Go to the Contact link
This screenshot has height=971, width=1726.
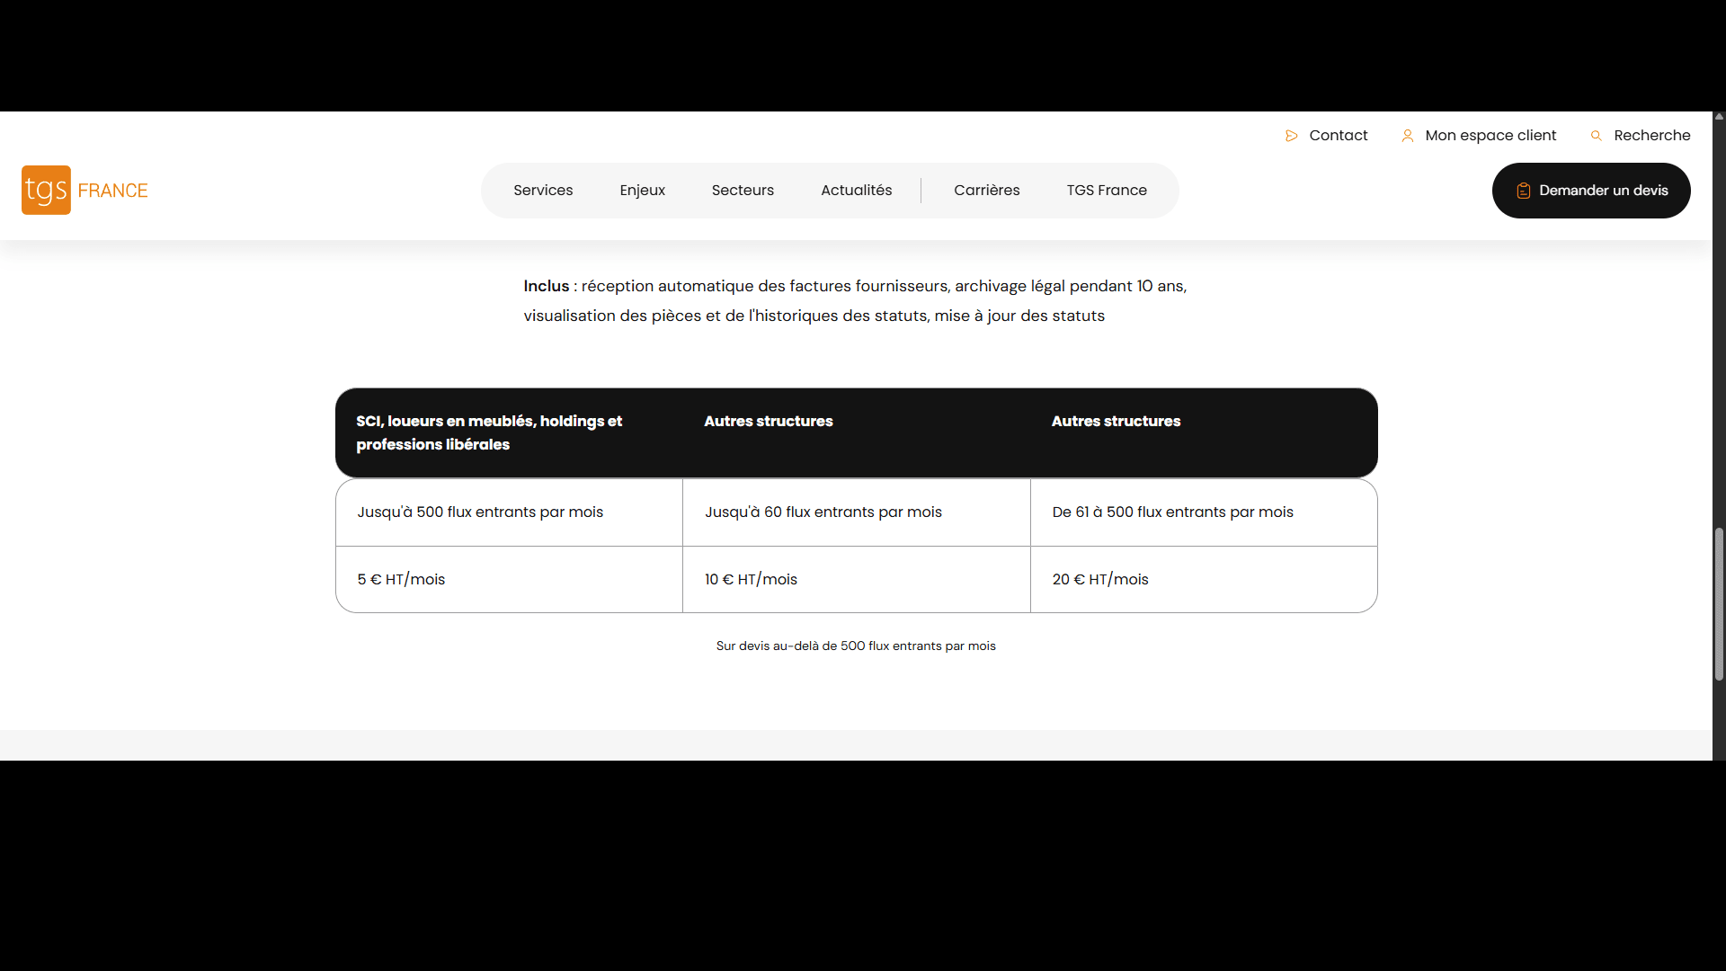pyautogui.click(x=1338, y=136)
